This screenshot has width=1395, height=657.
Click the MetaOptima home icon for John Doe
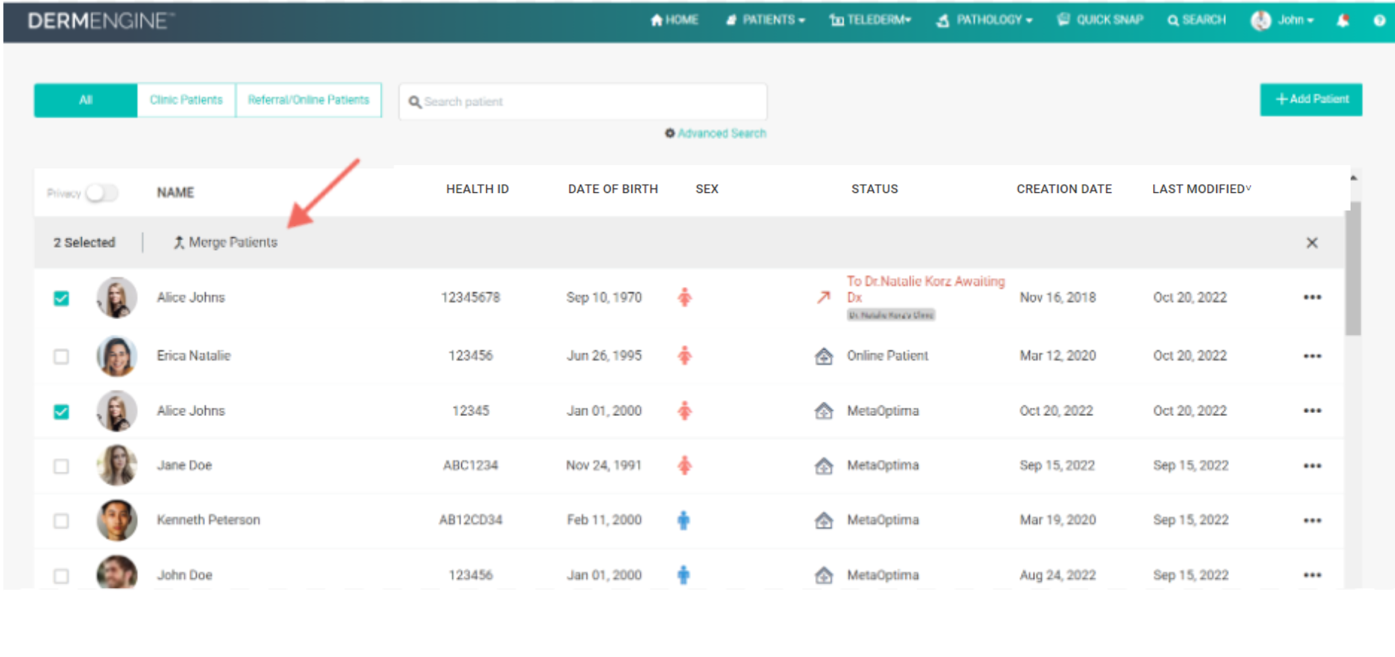click(824, 575)
